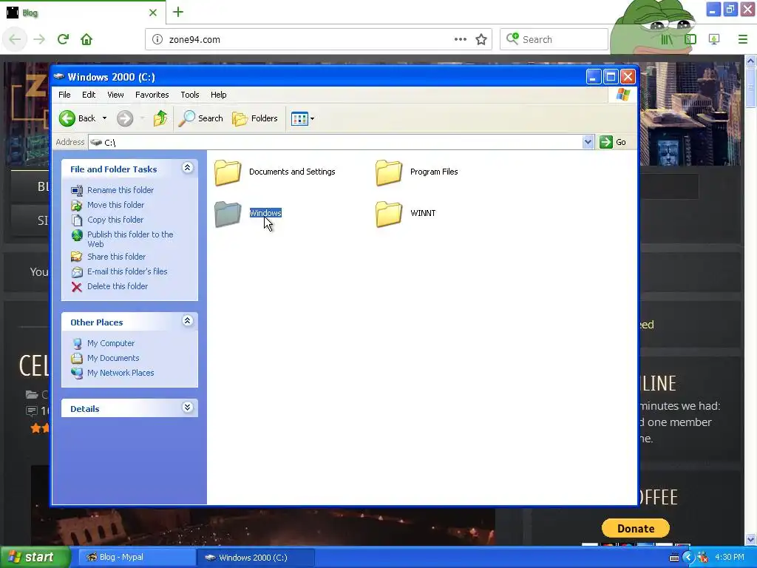Click E-mail this folder's files

pos(127,271)
